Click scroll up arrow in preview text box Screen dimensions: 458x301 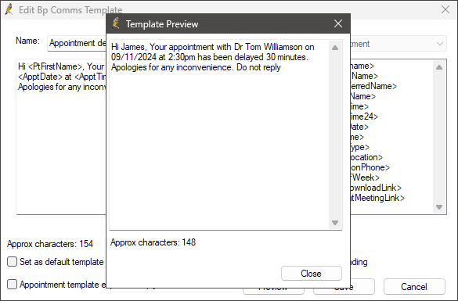coord(335,48)
